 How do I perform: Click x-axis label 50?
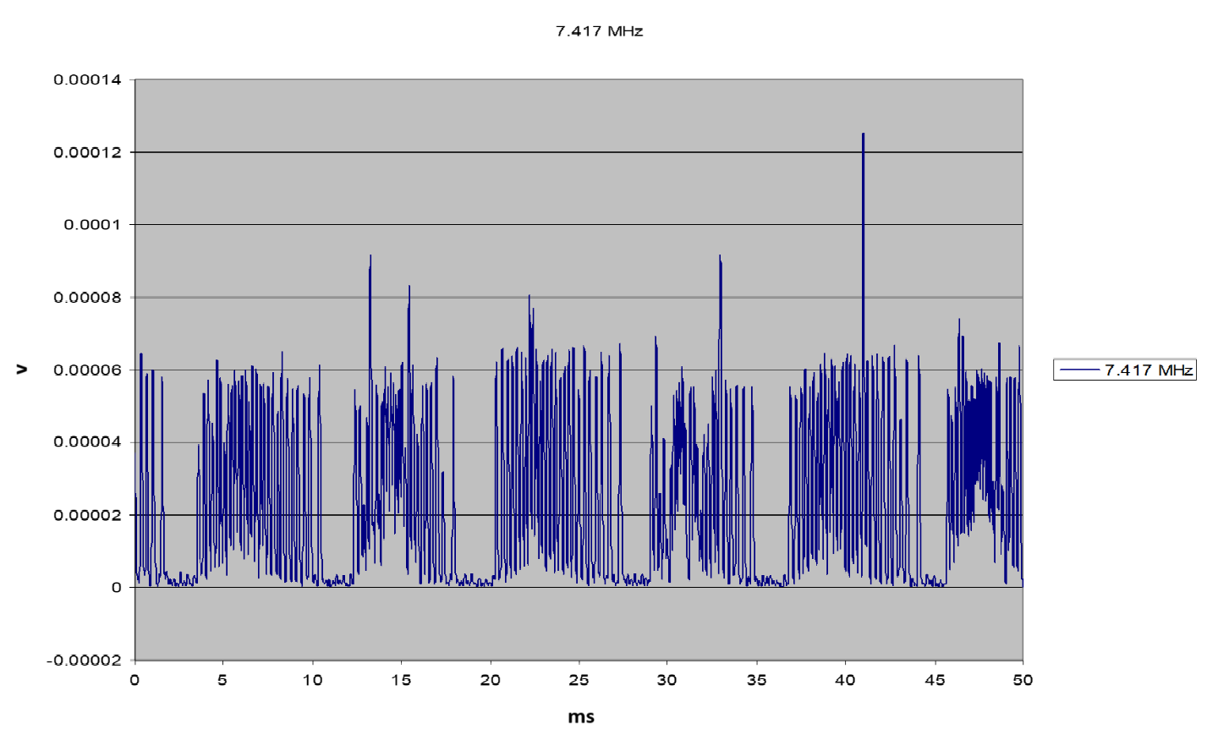pyautogui.click(x=1023, y=680)
